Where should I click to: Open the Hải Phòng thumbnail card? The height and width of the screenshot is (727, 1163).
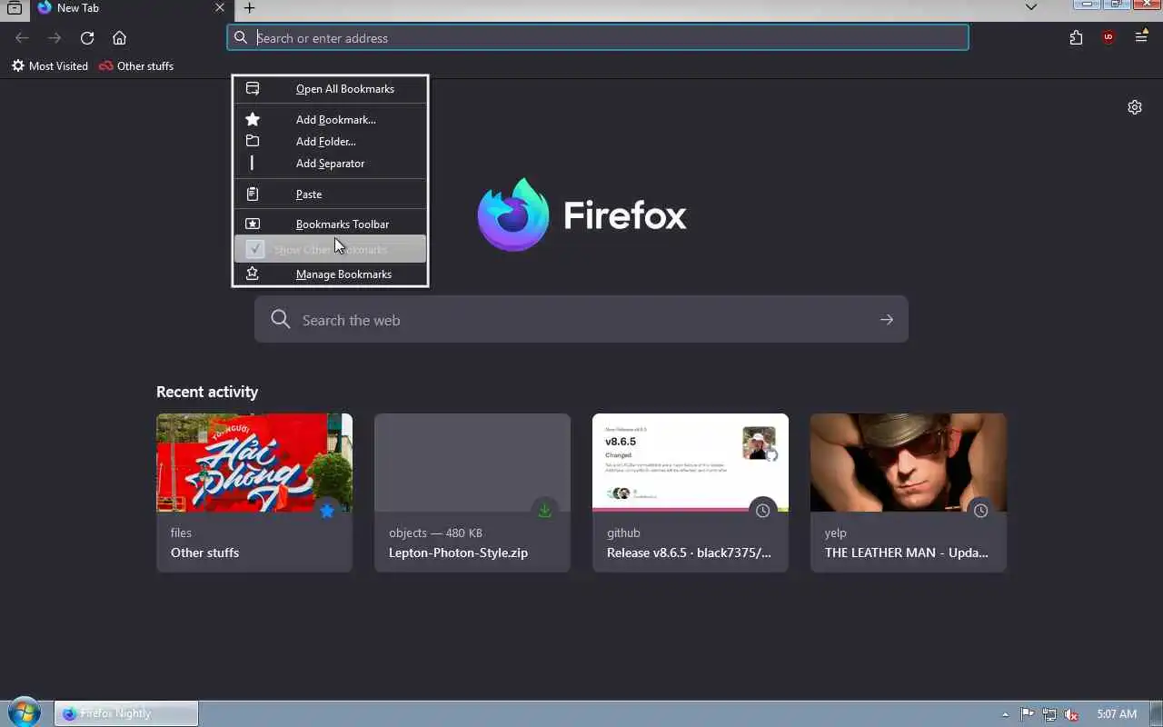tap(254, 463)
